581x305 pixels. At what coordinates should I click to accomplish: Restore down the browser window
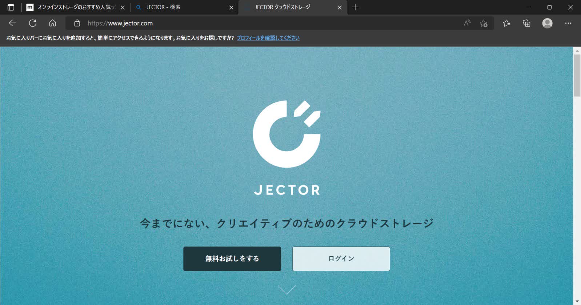[x=550, y=7]
